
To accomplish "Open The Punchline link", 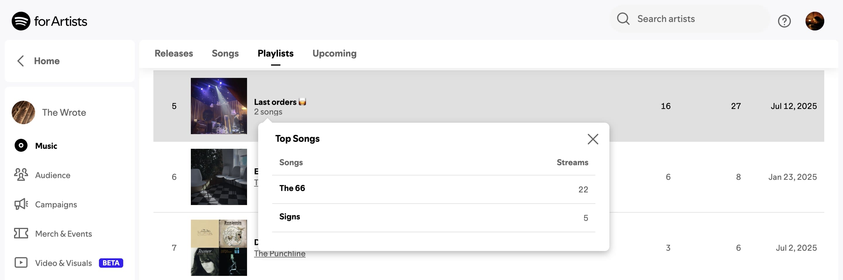I will click(280, 254).
